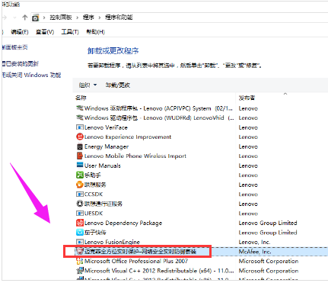328x283 pixels.
Task: Expand the chevron after 程序 breadcrumb
Action: [100, 18]
